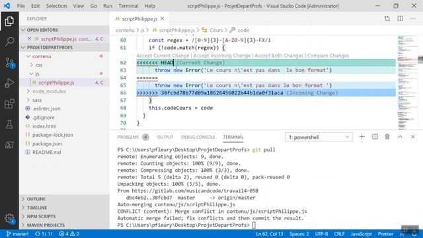This screenshot has height=238, width=423.
Task: Switch to the Output tab
Action: pyautogui.click(x=165, y=137)
